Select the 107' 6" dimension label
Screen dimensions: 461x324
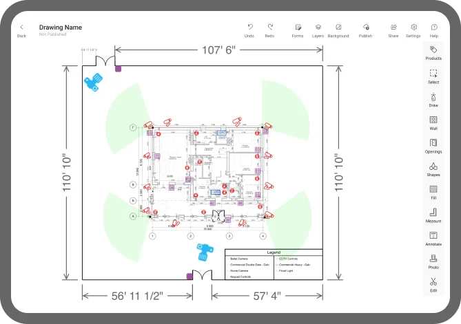pyautogui.click(x=218, y=50)
